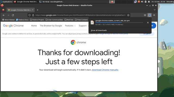Expand the list all tabs chevron
Image resolution: width=174 pixels, height=97 pixels.
click(x=155, y=10)
